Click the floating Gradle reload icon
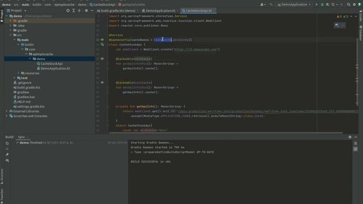363x204 pixels. [x=337, y=25]
